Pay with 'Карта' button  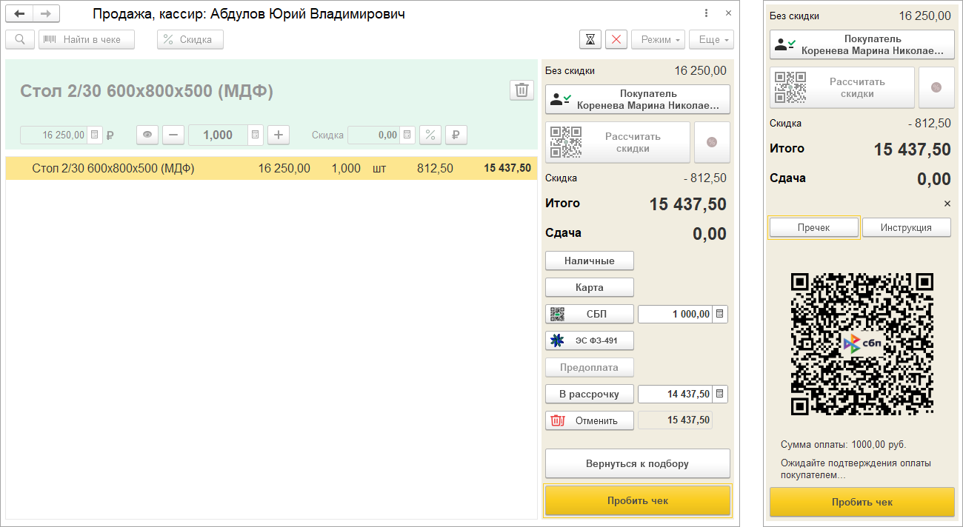(x=590, y=287)
